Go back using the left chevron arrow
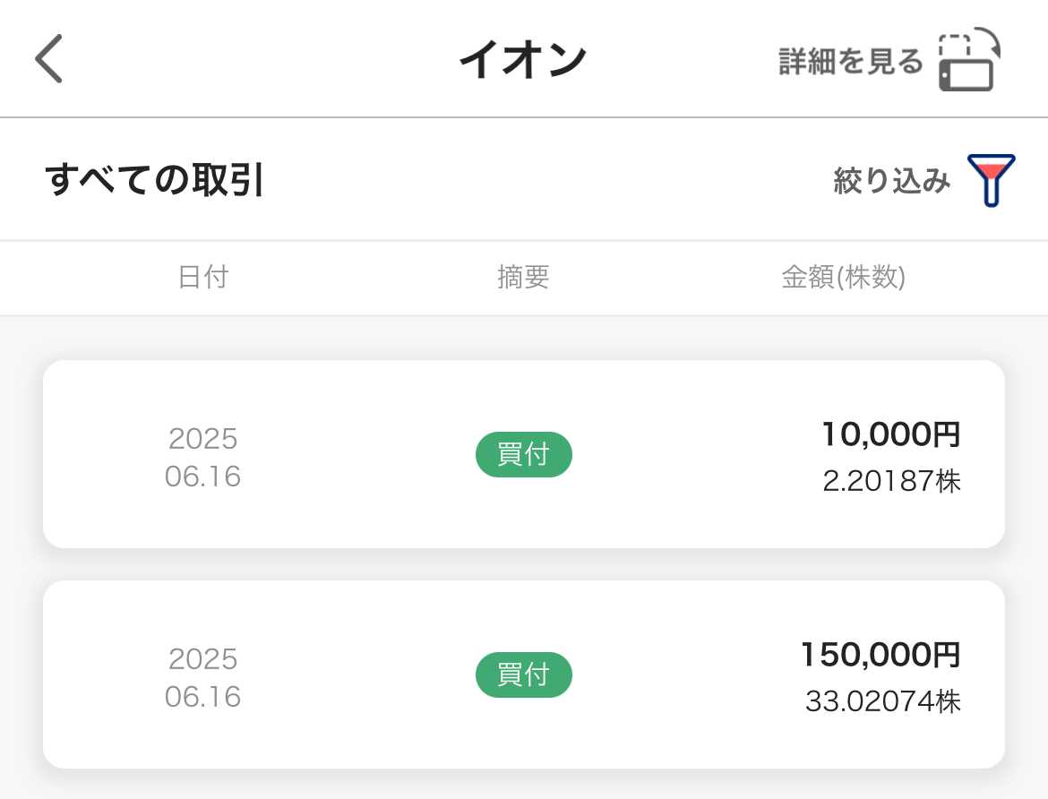 coord(48,59)
